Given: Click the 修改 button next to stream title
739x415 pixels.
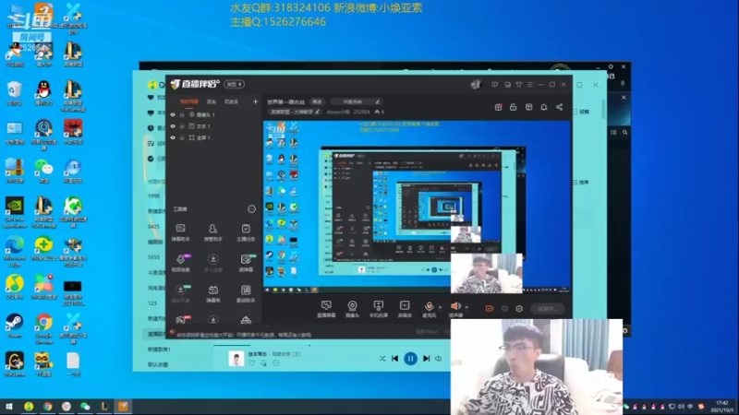Looking at the screenshot, I should (x=317, y=101).
